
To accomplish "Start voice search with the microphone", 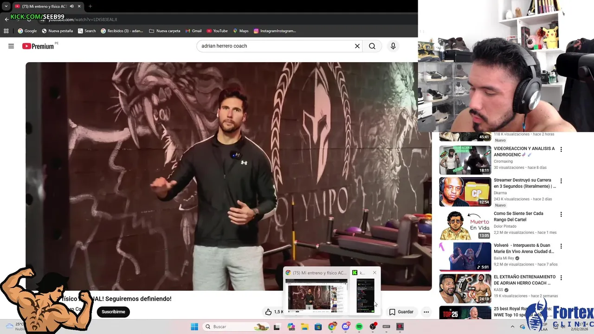I will [393, 46].
